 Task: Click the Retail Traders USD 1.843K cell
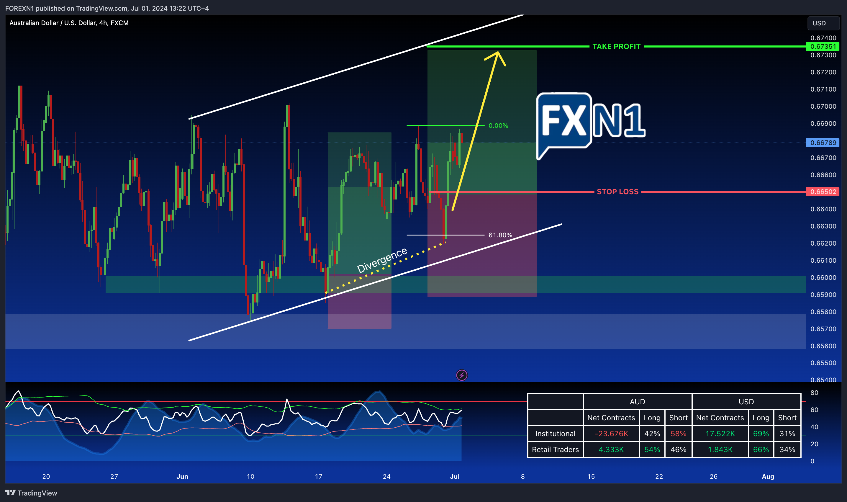pyautogui.click(x=720, y=449)
